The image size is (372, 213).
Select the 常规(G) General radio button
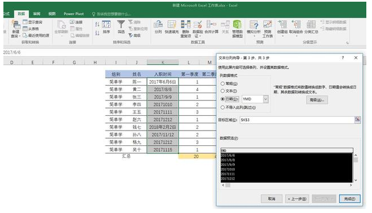(x=222, y=83)
